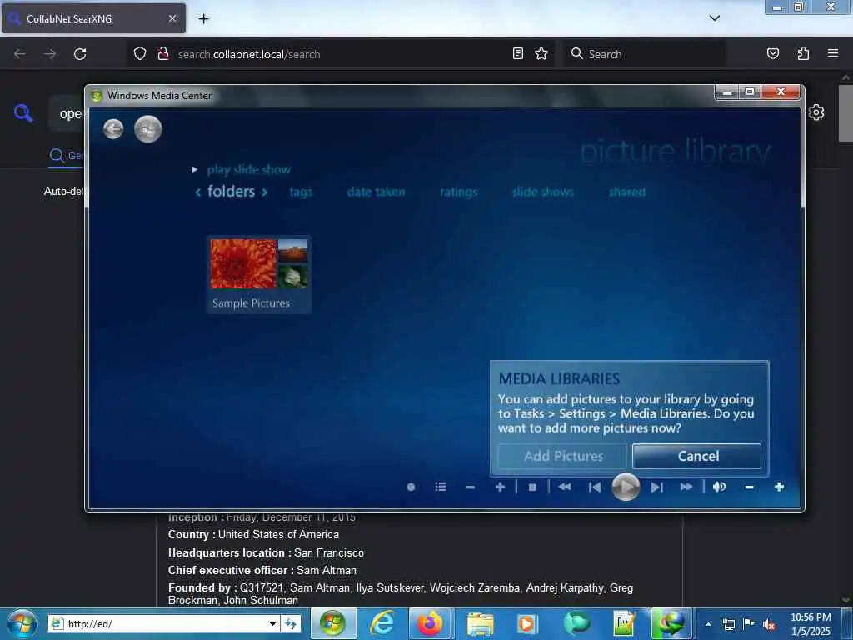Screen dimensions: 853x640
Task: Select Windows Media Center taskbar button
Action: pos(333,623)
